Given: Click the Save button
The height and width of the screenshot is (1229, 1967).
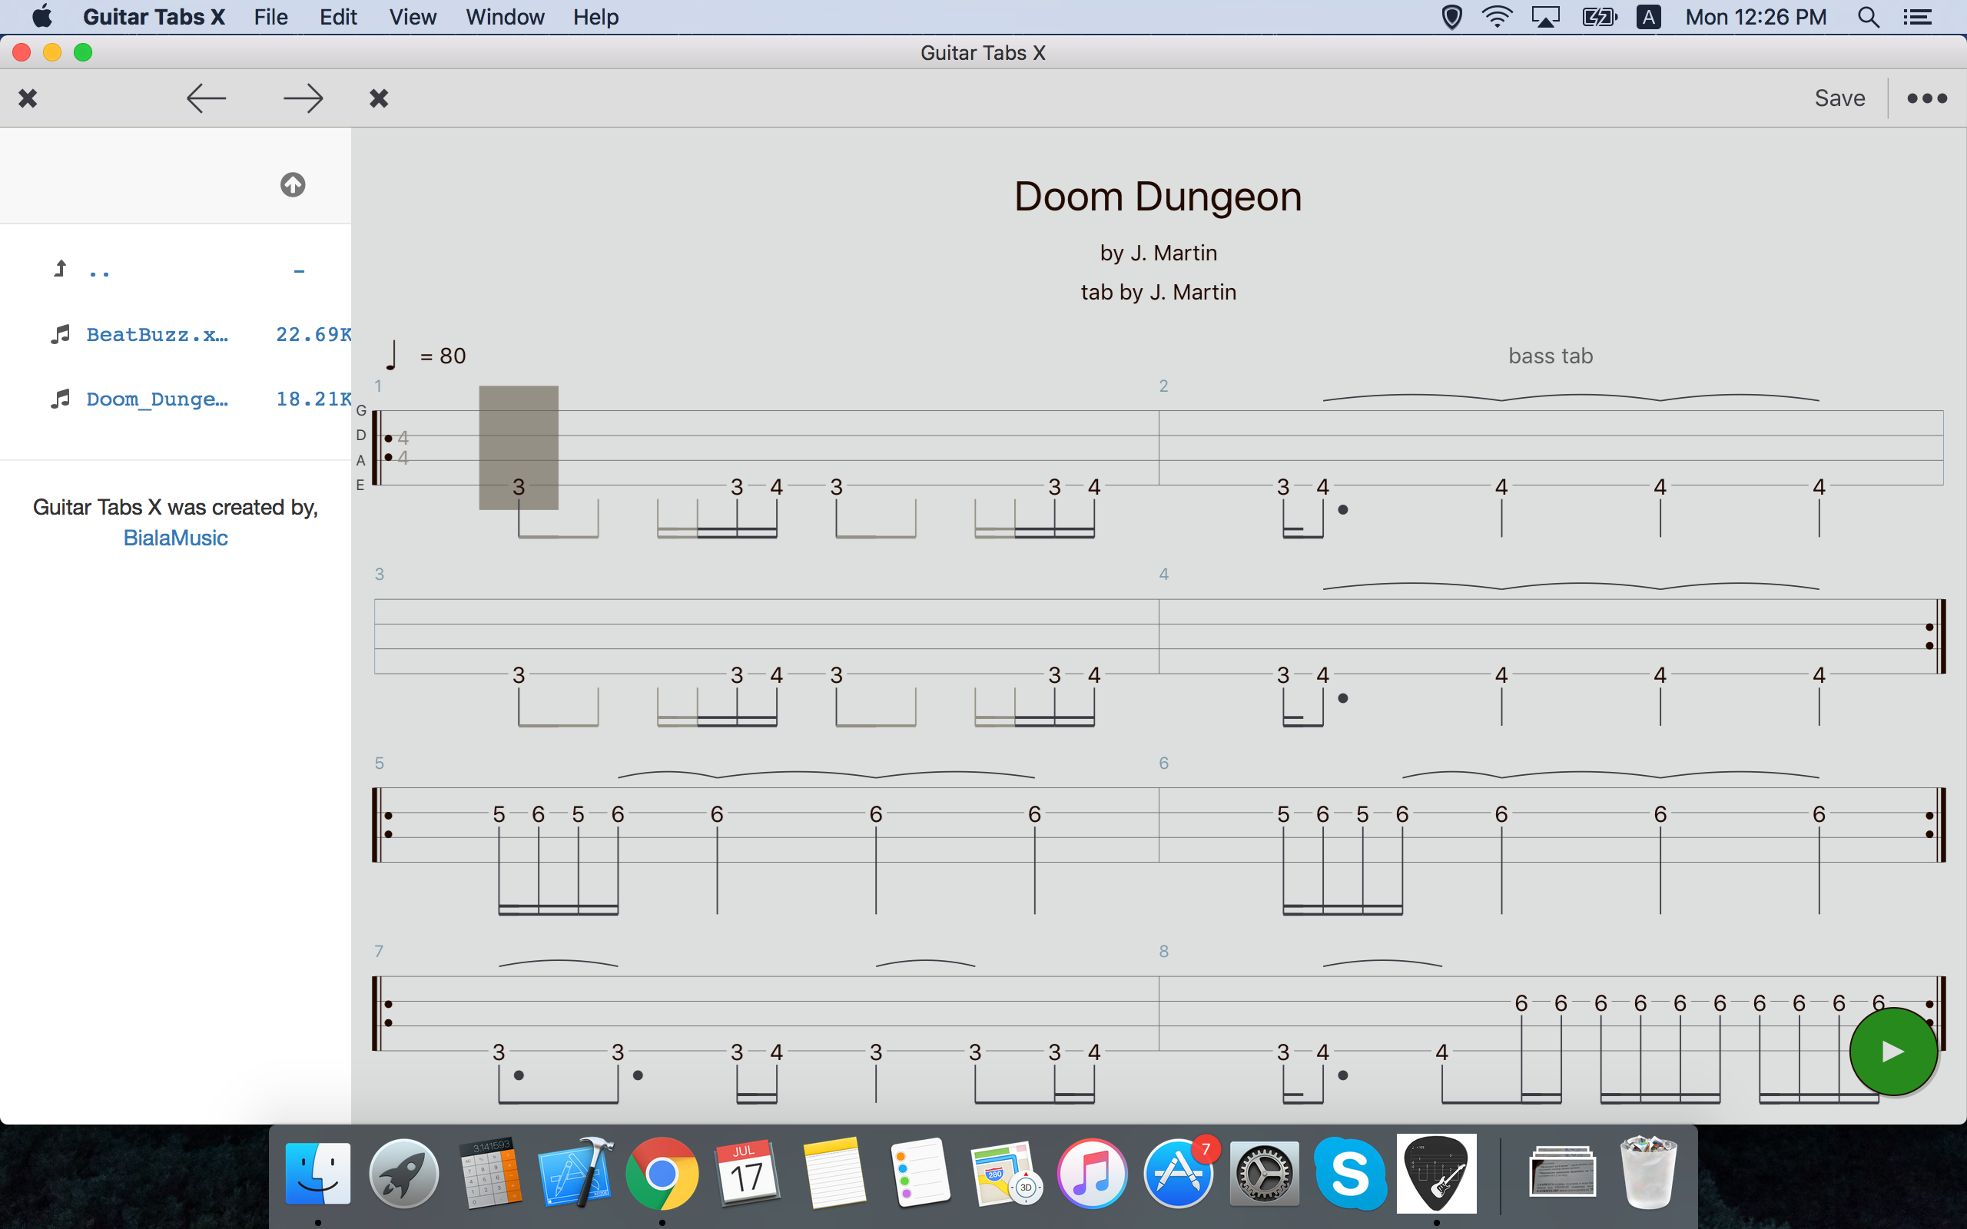Looking at the screenshot, I should click(1839, 98).
